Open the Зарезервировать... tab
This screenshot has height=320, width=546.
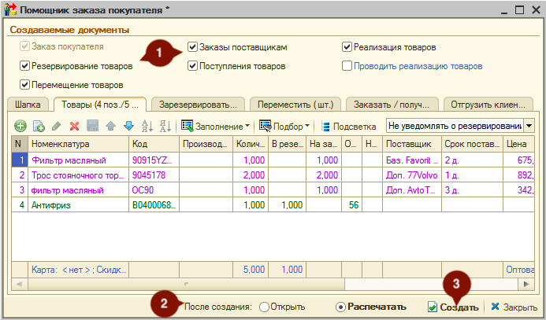[x=198, y=105]
